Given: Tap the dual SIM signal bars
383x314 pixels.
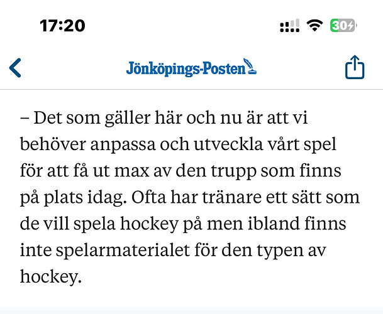Looking at the screenshot, I should (290, 26).
